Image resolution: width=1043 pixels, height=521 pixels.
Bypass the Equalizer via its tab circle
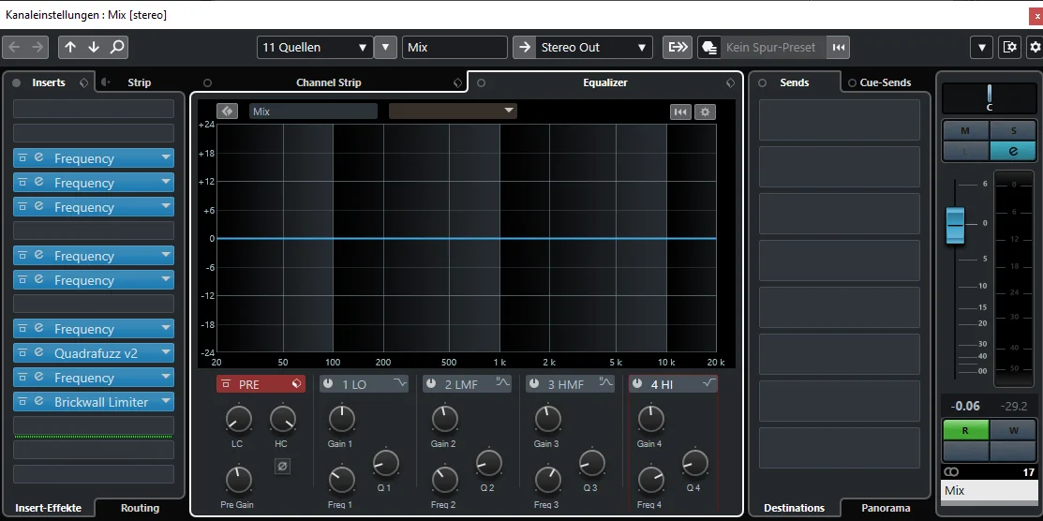pyautogui.click(x=481, y=83)
